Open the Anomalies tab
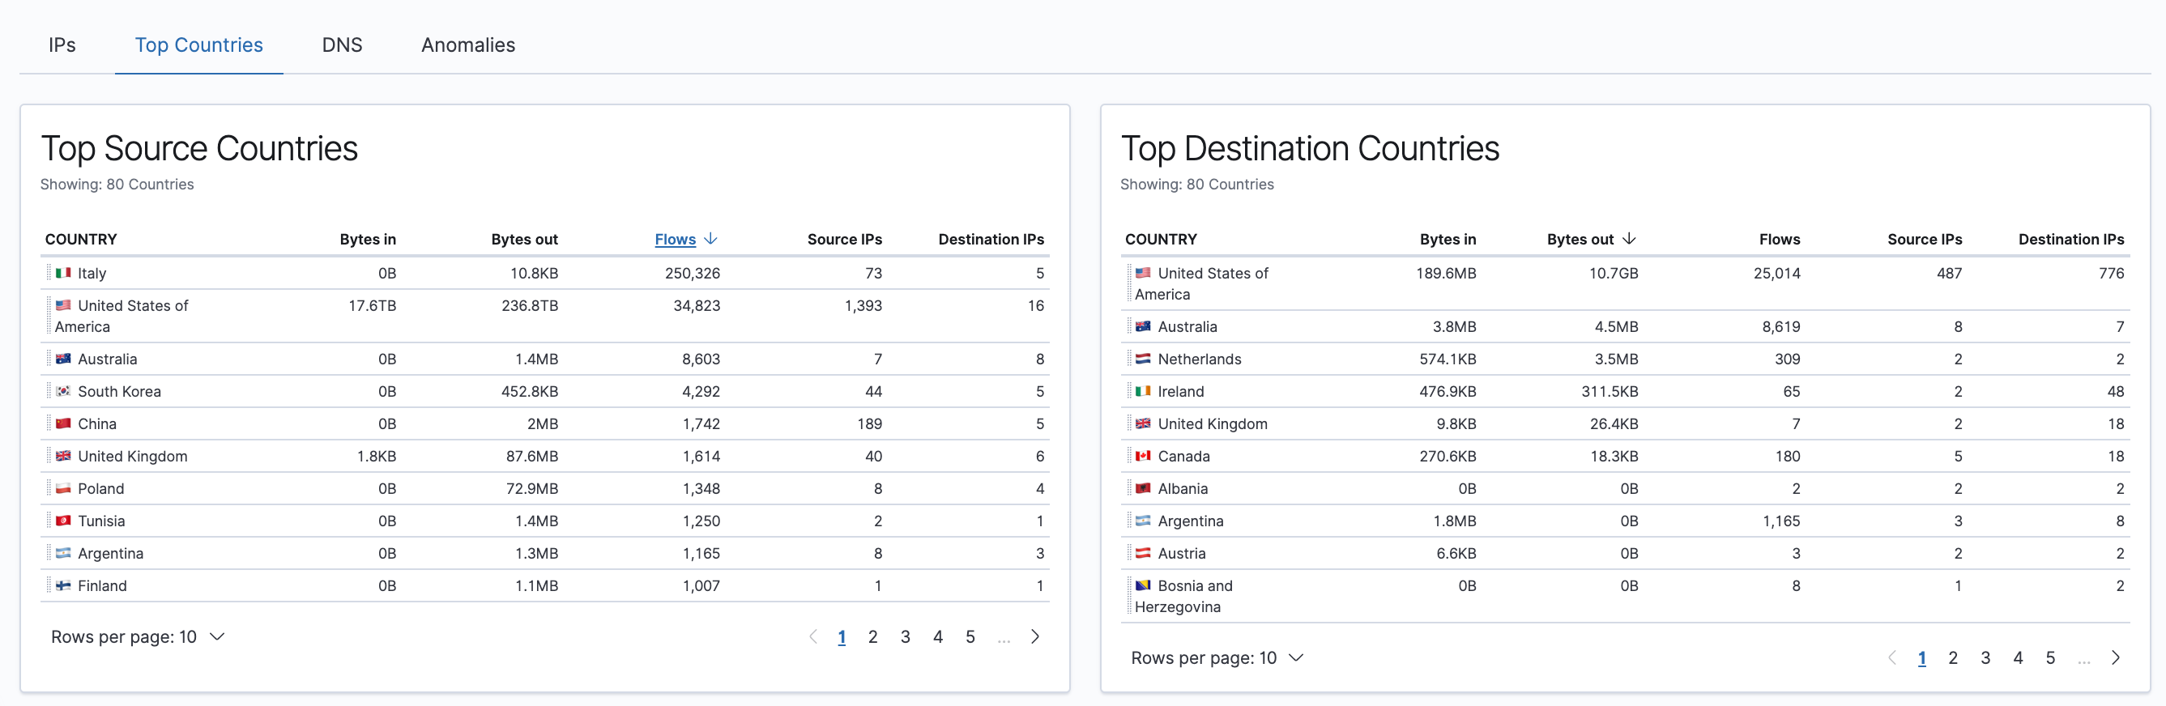The image size is (2166, 706). [x=467, y=45]
